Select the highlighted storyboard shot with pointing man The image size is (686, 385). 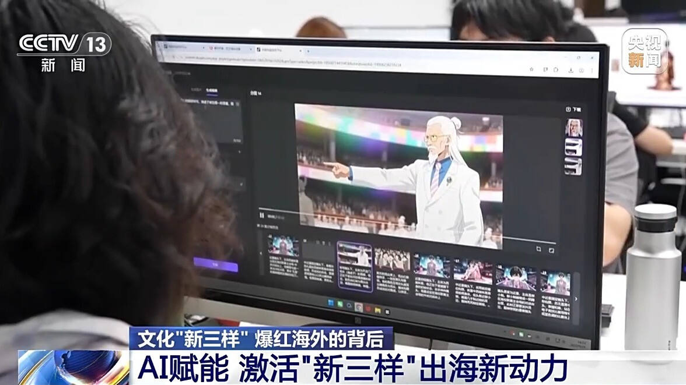355,266
